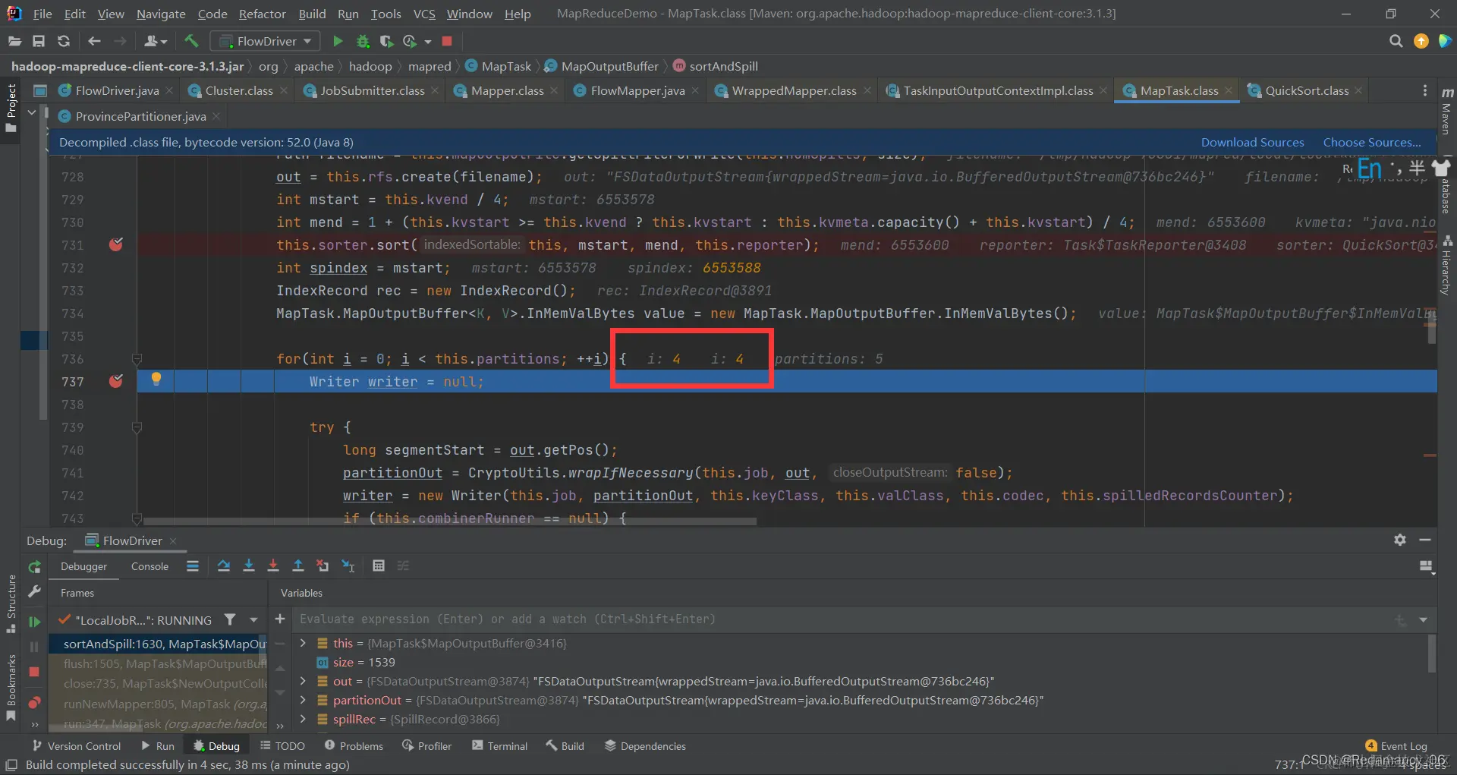Switch to the Console tab in debugger
1457x775 pixels.
click(149, 566)
